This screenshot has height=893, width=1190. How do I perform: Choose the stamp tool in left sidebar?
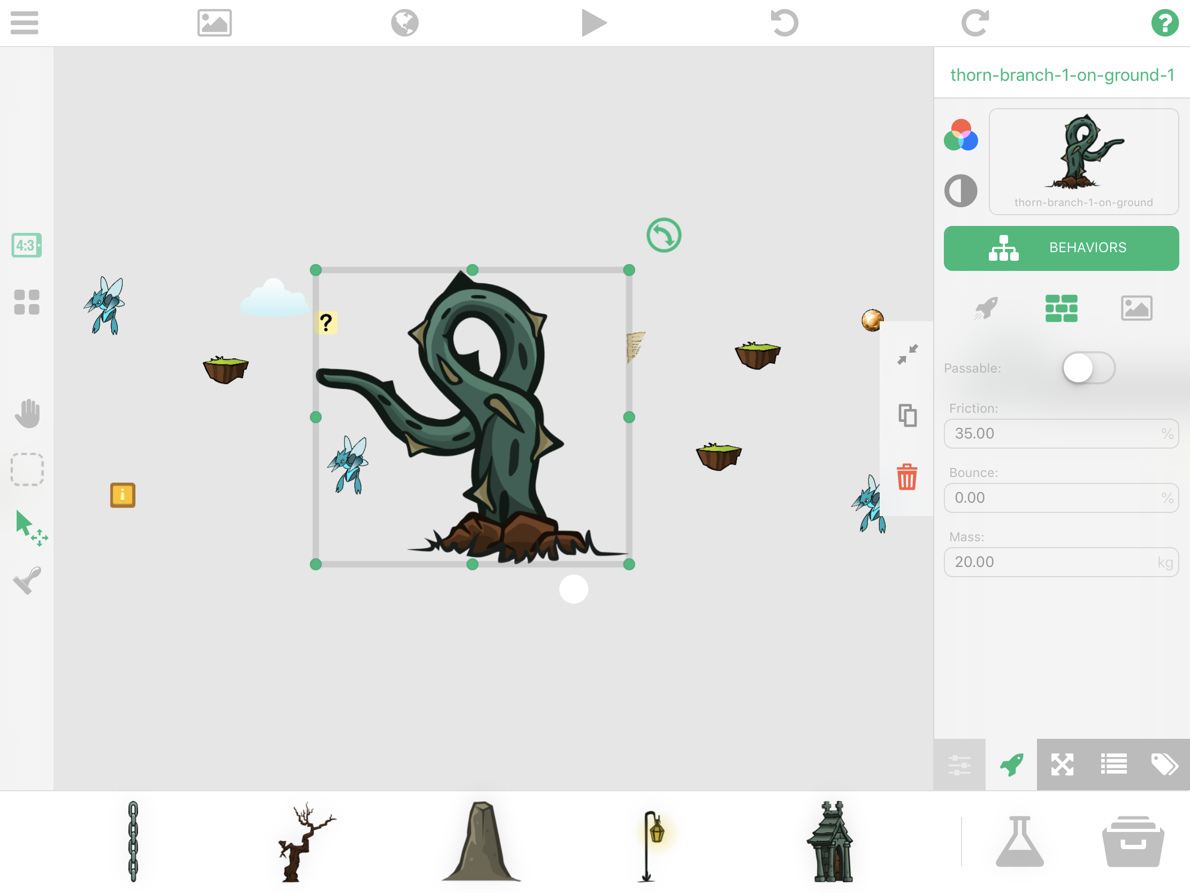pos(27,580)
